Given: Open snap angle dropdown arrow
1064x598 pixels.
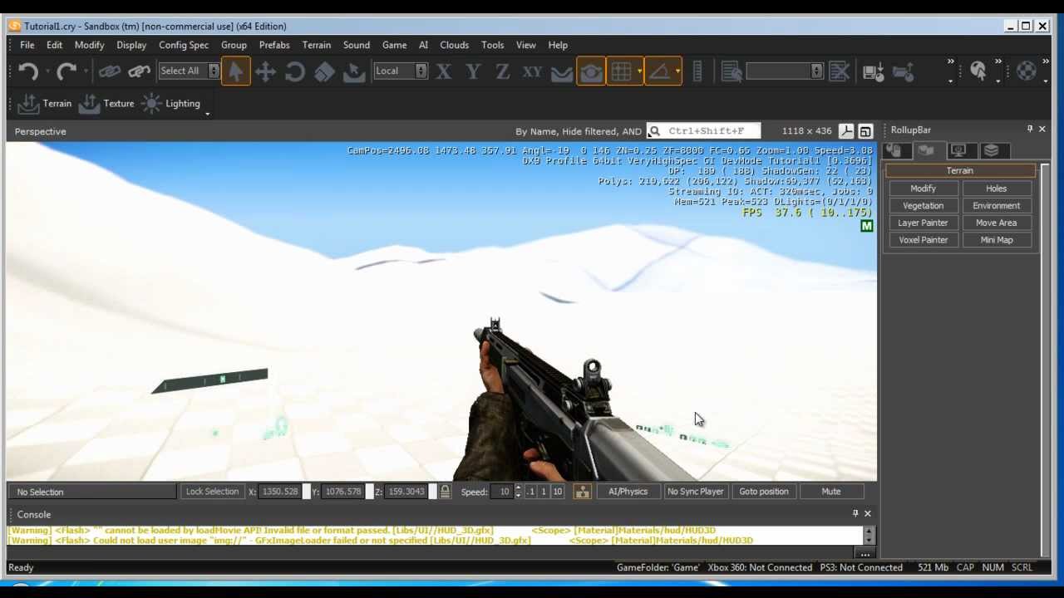Looking at the screenshot, I should pos(678,71).
